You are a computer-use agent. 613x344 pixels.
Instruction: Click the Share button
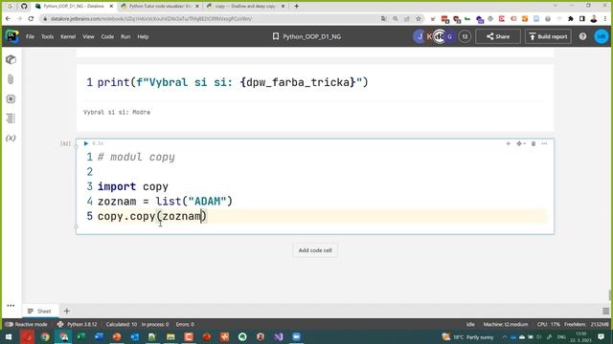498,36
